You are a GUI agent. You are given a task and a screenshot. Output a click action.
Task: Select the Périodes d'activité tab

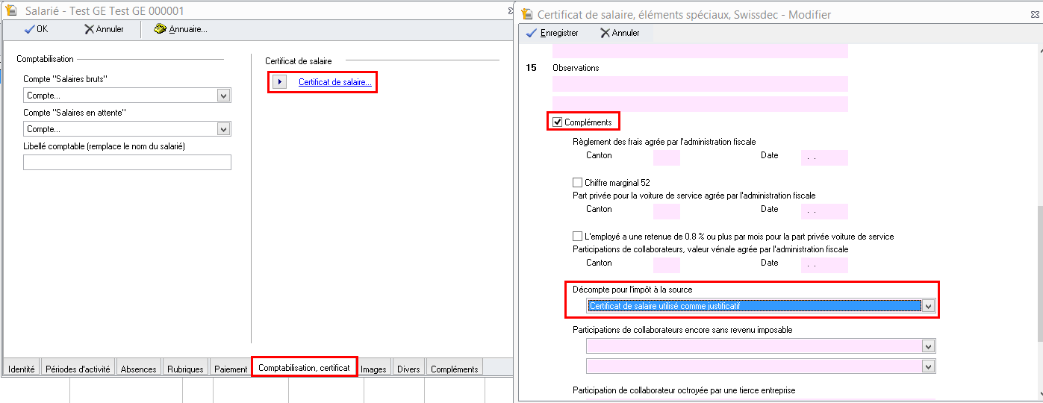pyautogui.click(x=78, y=369)
